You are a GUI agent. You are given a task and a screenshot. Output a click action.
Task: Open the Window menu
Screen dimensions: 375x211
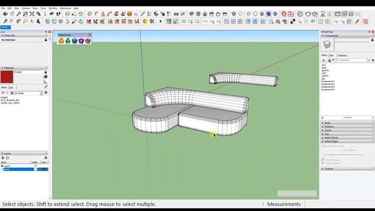[53, 8]
